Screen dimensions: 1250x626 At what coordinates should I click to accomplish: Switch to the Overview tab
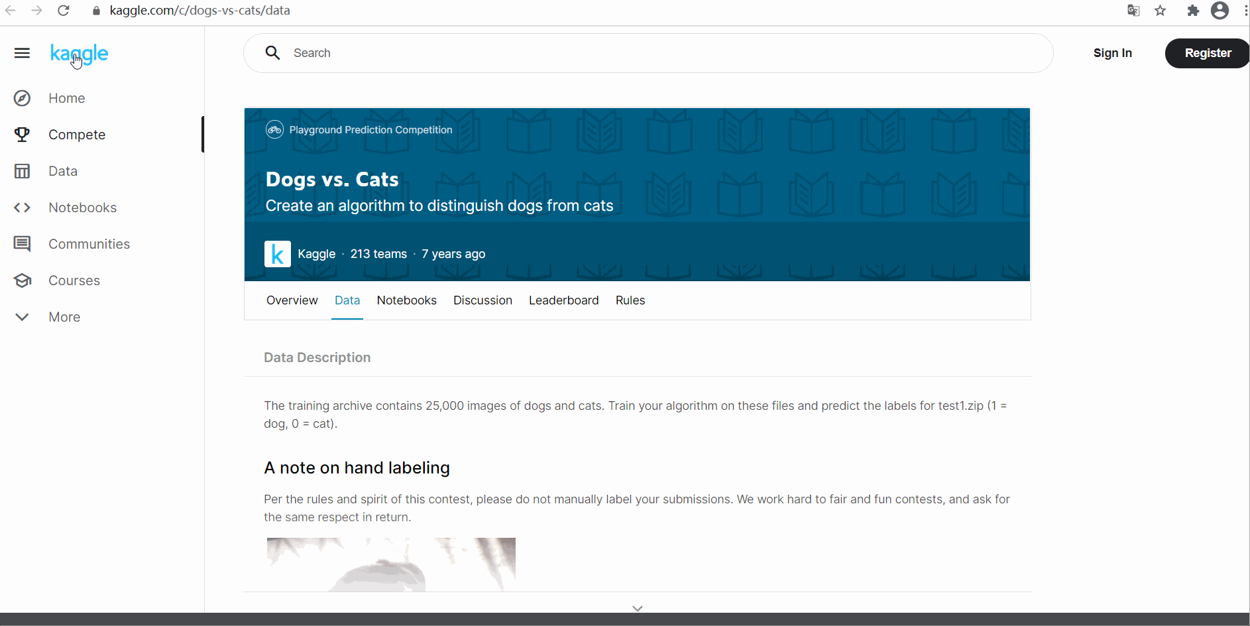[292, 300]
